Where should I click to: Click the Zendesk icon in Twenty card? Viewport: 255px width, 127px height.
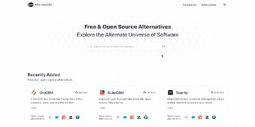(x=207, y=117)
